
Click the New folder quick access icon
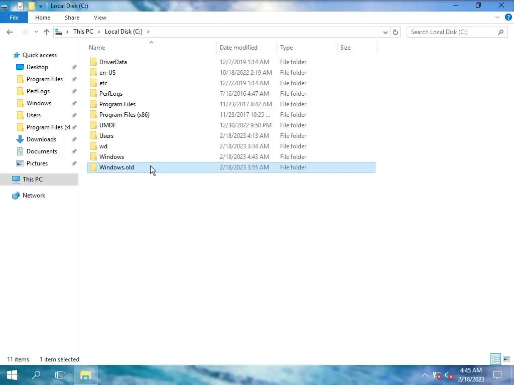32,6
